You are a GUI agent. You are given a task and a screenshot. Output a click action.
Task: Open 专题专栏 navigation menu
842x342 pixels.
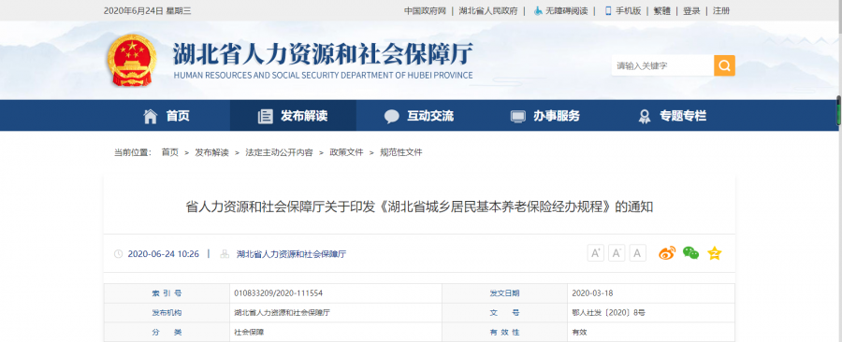point(671,115)
